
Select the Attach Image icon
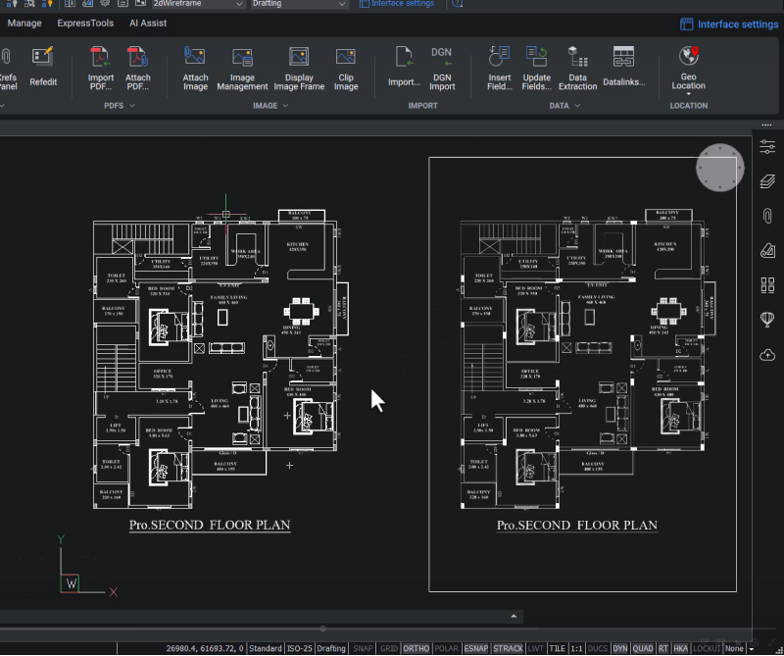click(195, 68)
